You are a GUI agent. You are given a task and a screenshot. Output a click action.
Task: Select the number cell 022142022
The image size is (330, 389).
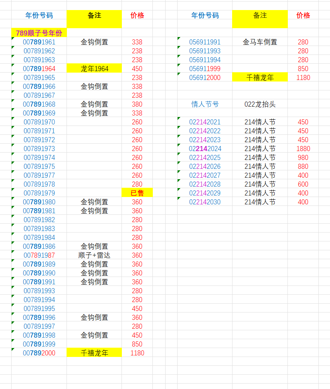pyautogui.click(x=205, y=131)
